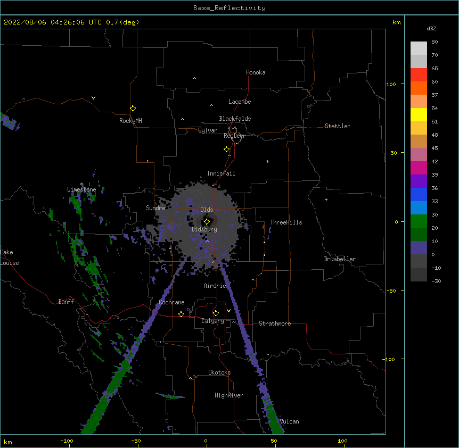Select the Lacombe city label
The image size is (459, 448).
[240, 102]
